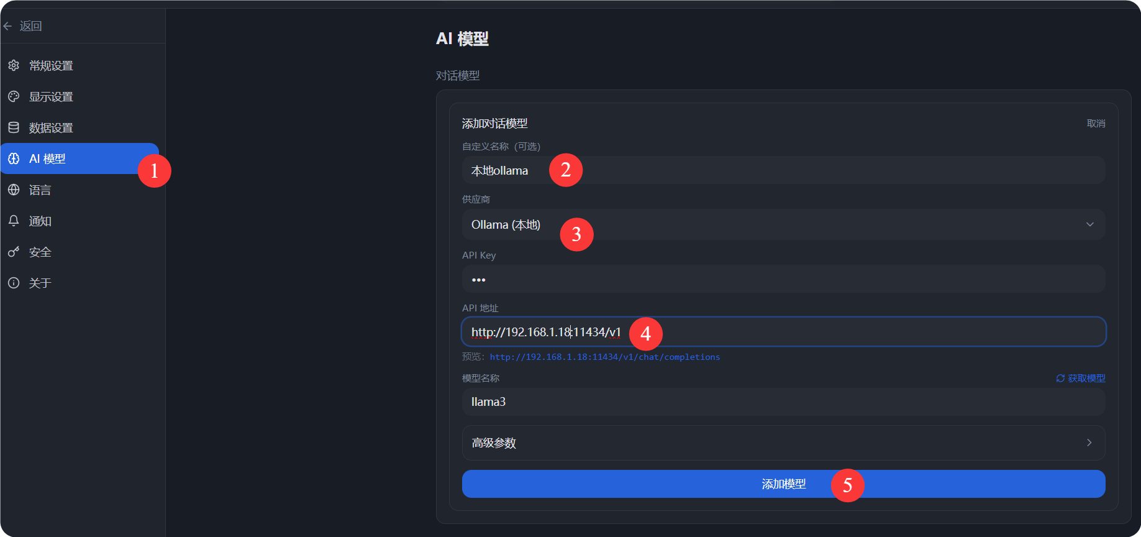This screenshot has height=537, width=1141.
Task: Click the chevron arrow in 高级参数 row
Action: coord(1089,443)
